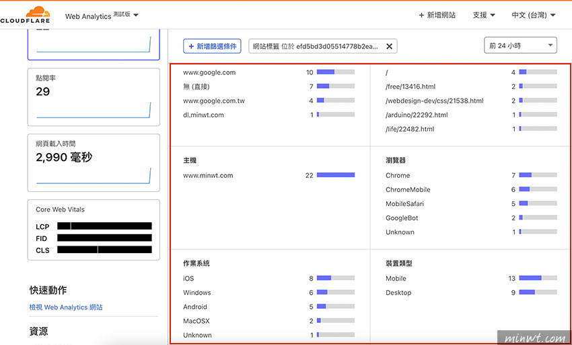The height and width of the screenshot is (345, 572).
Task: Click the 新增網站 button
Action: (x=437, y=15)
